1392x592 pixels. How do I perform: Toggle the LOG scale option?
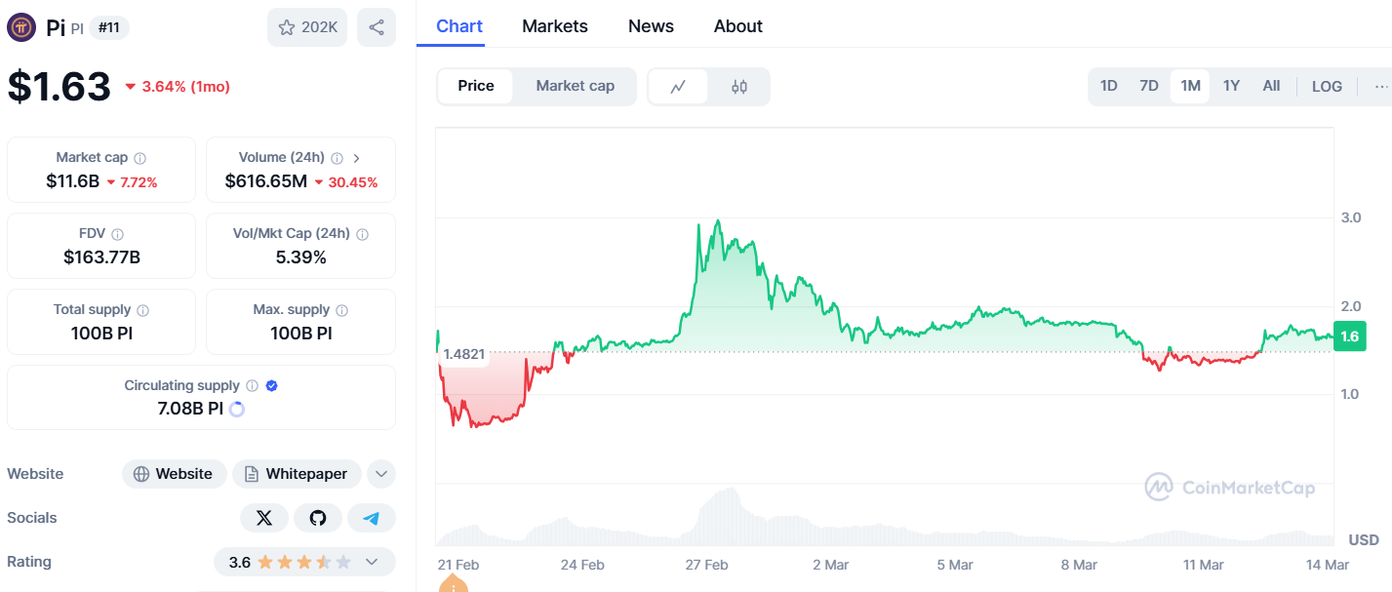click(x=1327, y=86)
